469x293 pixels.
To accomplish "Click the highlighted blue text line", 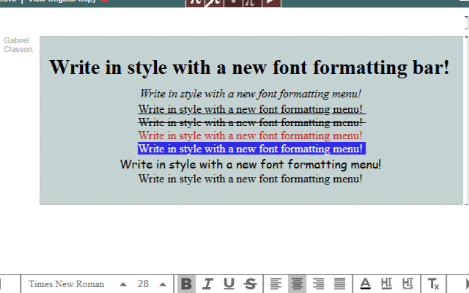I will click(251, 149).
